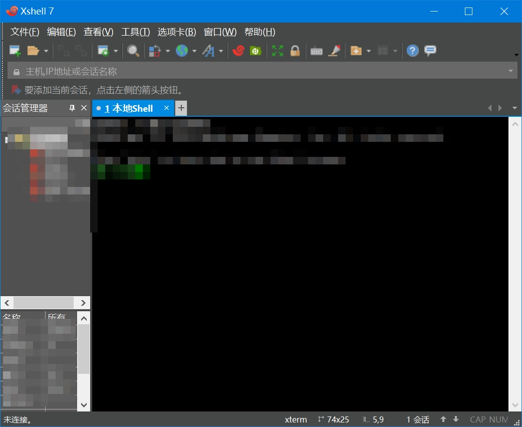
Task: Pin the Session Manager panel
Action: click(72, 108)
